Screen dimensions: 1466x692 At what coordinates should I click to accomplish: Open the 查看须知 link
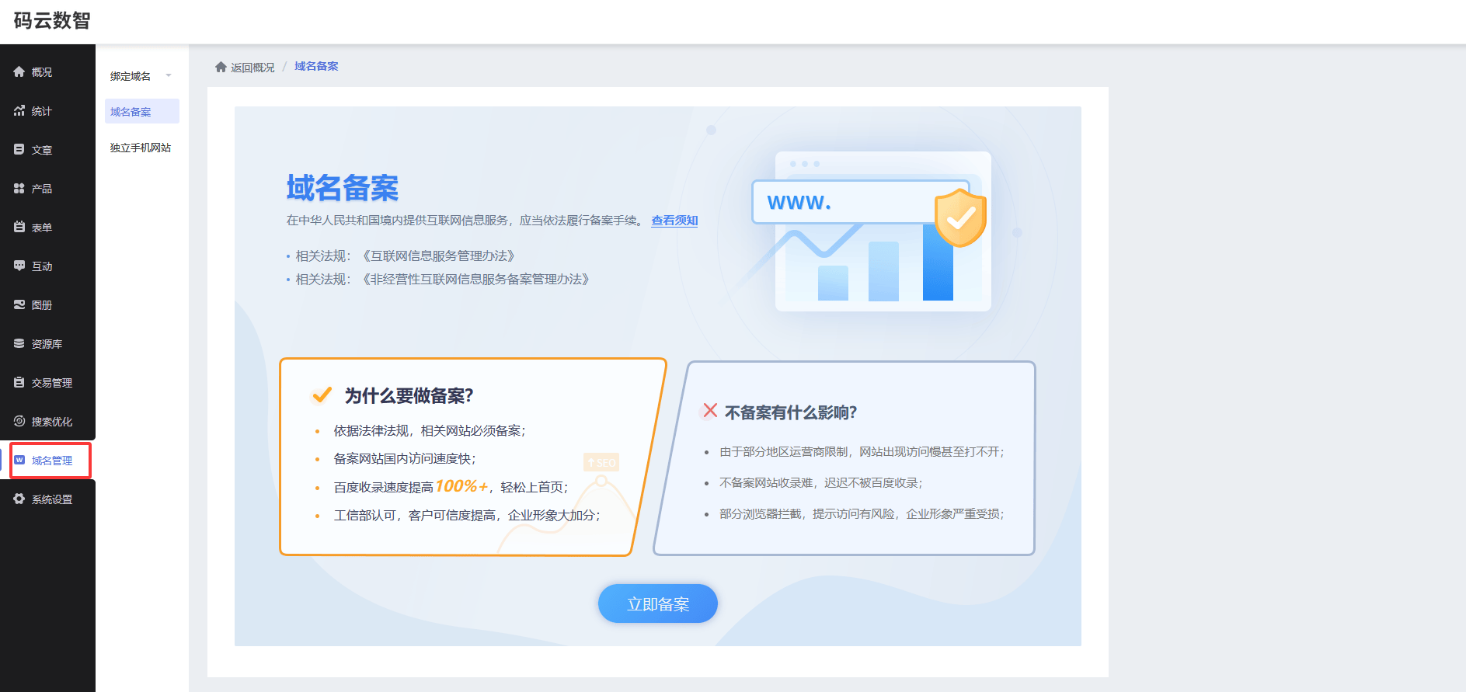pos(674,221)
